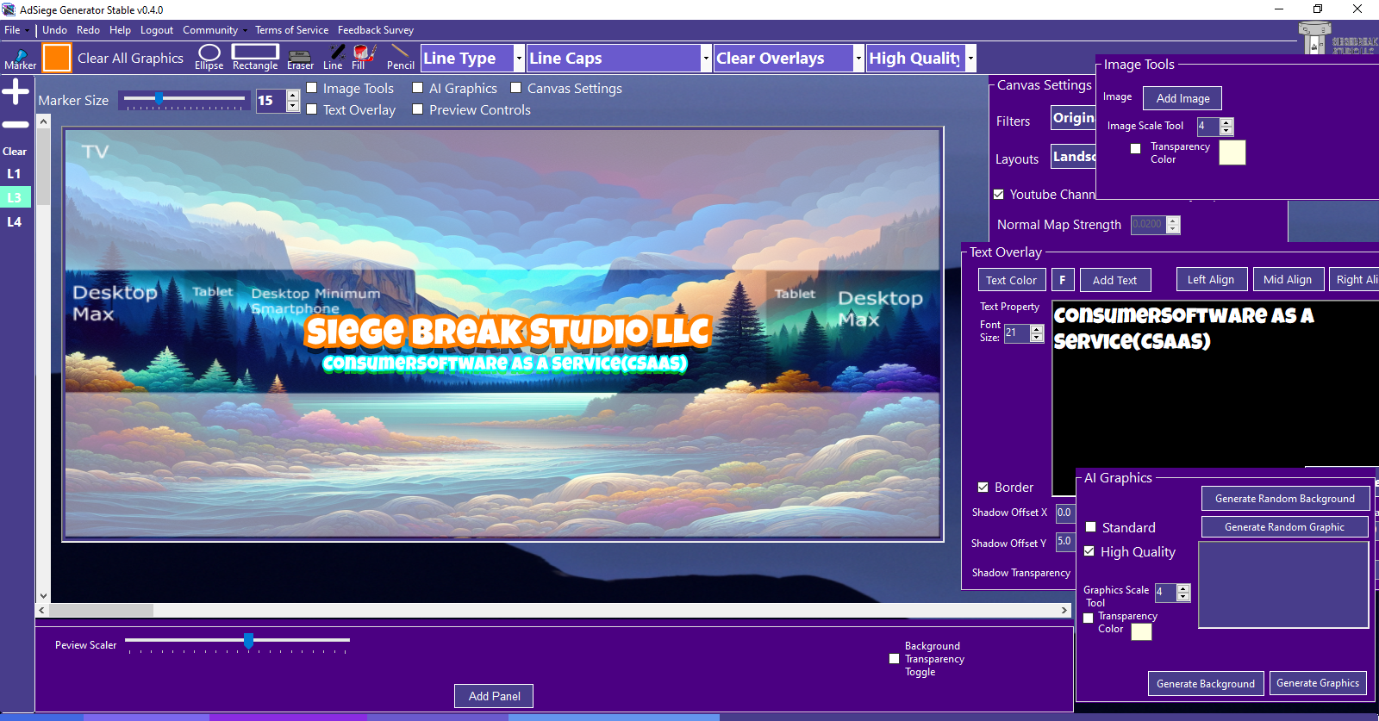Adjust the Preview Scaler slider

point(237,644)
